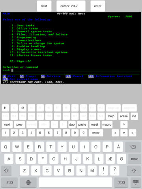This screenshot has height=189, width=142.
Task: Click F3=Exit in terminal footer
Action: (x=9, y=76)
